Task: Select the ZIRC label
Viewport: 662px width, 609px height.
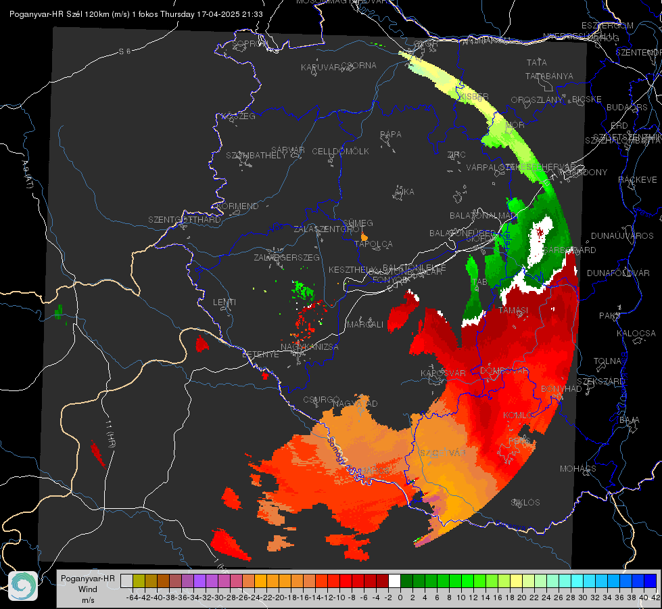Action: pyautogui.click(x=456, y=155)
